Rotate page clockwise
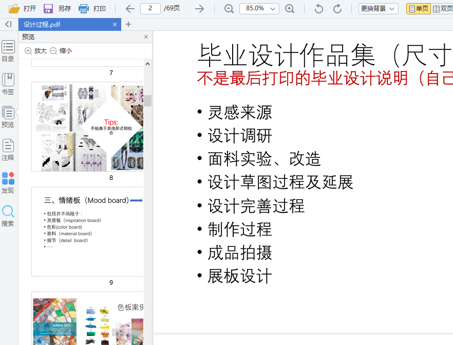The height and width of the screenshot is (345, 453). point(337,8)
